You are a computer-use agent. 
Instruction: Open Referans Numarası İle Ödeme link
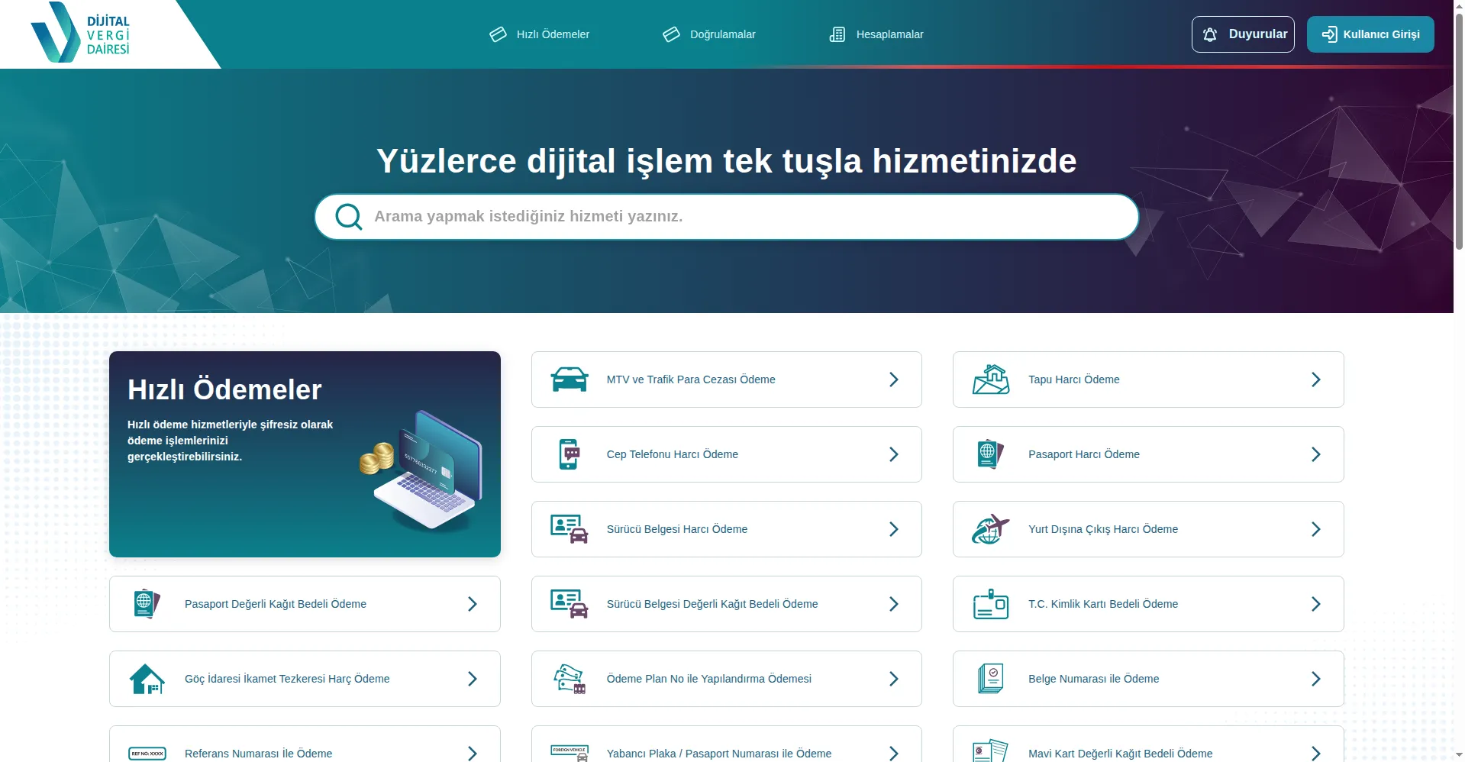pyautogui.click(x=305, y=744)
